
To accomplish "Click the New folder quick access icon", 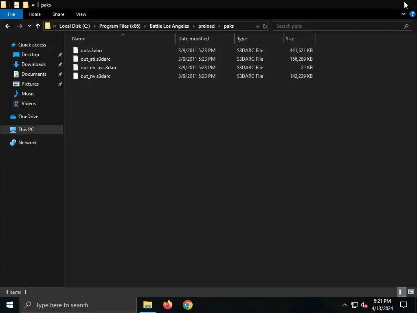I will pyautogui.click(x=26, y=5).
